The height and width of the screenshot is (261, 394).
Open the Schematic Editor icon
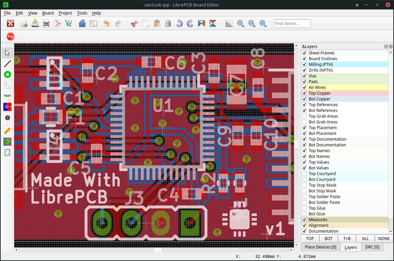point(93,24)
